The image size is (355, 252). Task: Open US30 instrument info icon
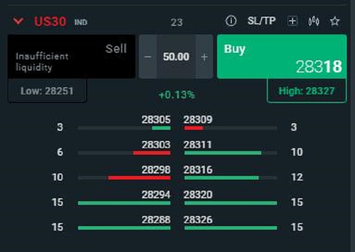tap(231, 21)
